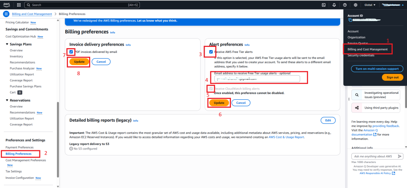Image resolution: width=407 pixels, height=188 pixels.
Task: Click the 'Max 1000 characters' note
Action: coord(363,162)
